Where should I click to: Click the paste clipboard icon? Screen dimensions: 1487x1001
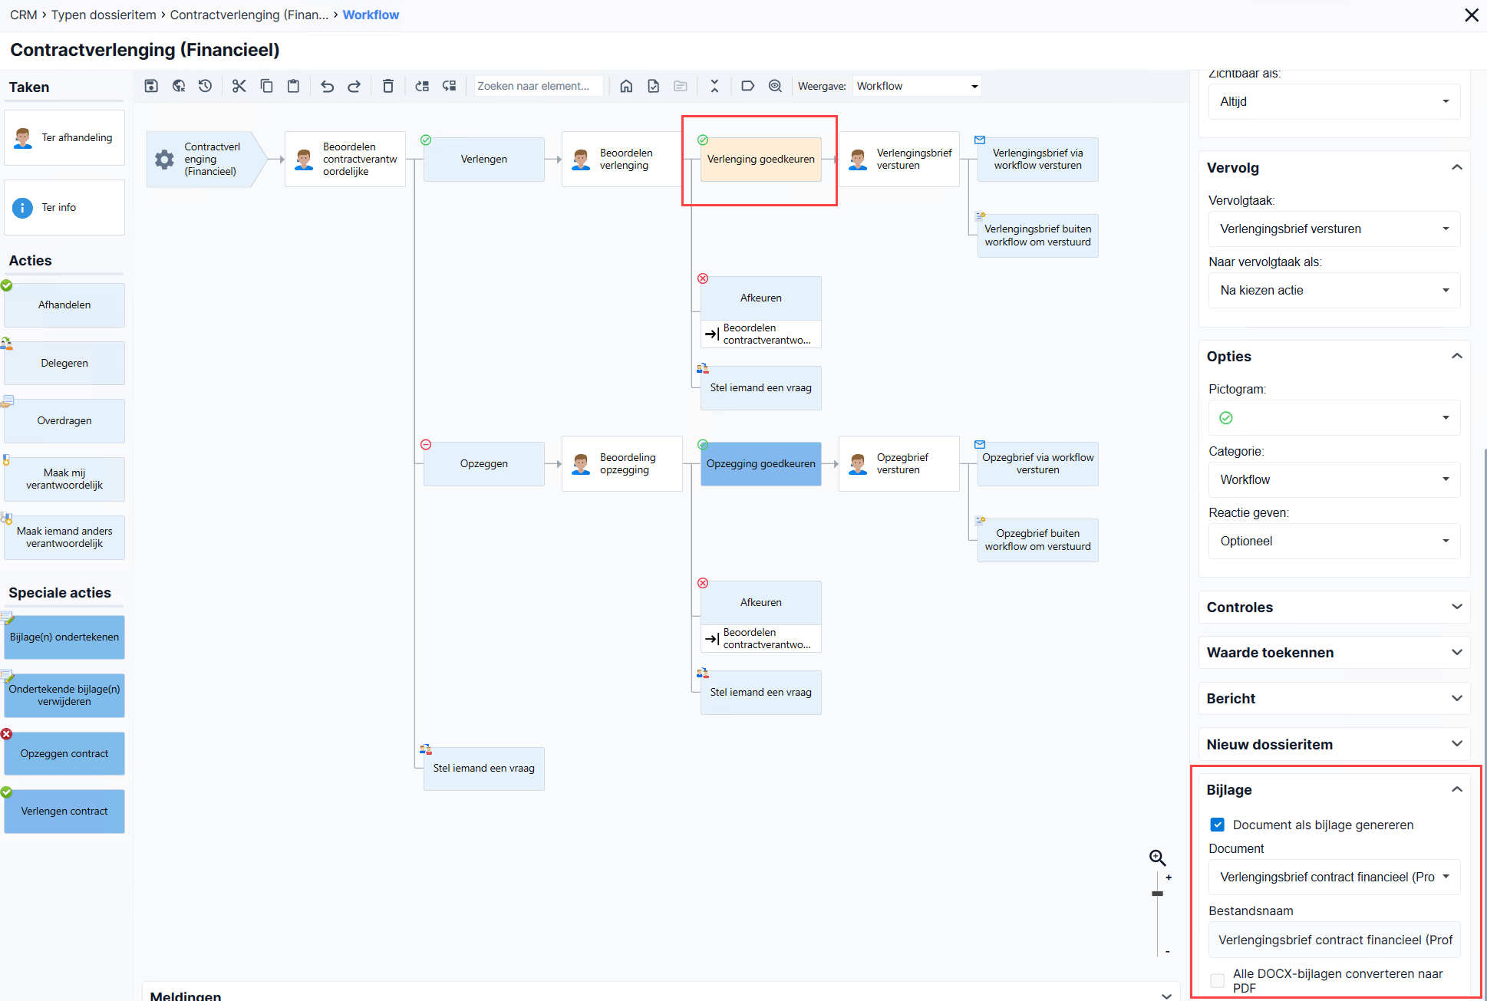(x=293, y=86)
